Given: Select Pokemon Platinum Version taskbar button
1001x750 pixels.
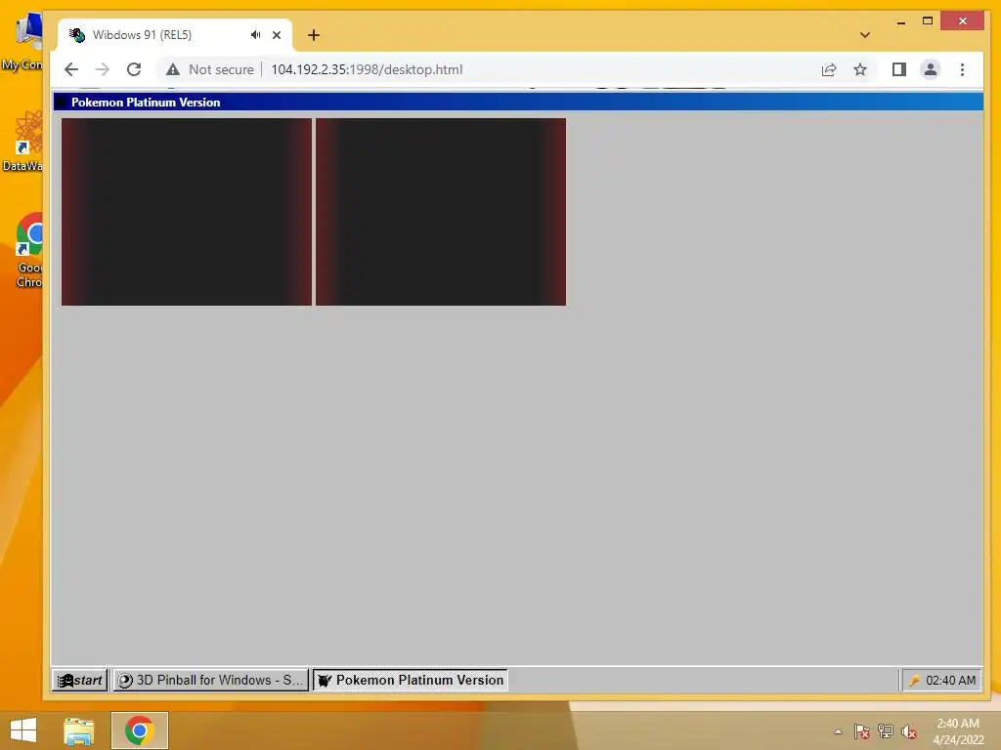Looking at the screenshot, I should click(411, 680).
